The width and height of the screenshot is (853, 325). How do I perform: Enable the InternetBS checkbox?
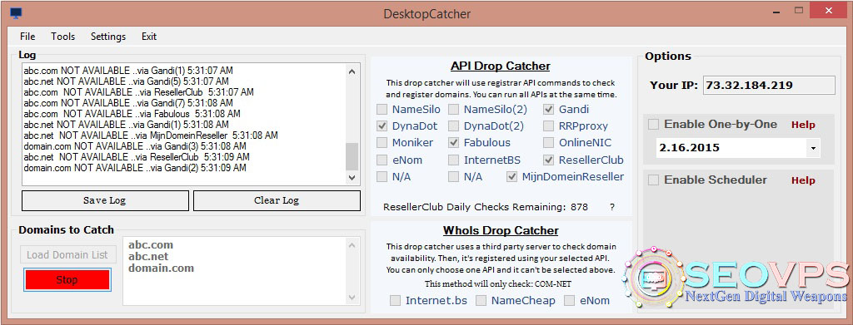454,160
